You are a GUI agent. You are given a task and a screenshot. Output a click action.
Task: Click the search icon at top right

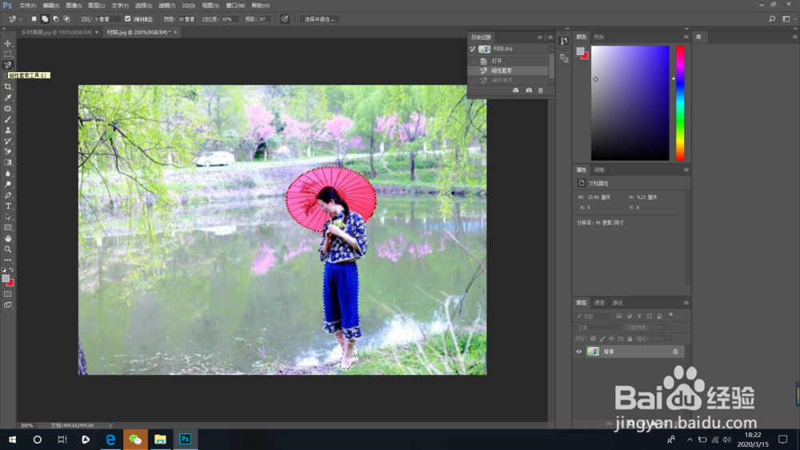772,19
